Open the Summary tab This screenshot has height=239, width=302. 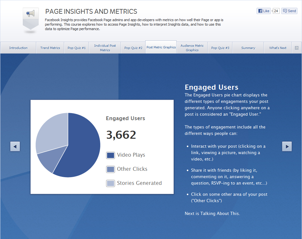tap(248, 48)
